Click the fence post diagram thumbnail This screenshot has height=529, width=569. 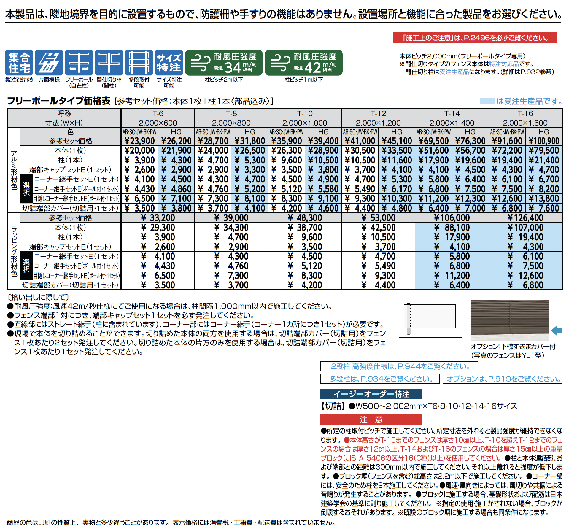430,319
